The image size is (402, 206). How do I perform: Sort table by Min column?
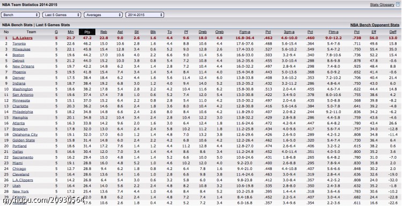point(71,32)
